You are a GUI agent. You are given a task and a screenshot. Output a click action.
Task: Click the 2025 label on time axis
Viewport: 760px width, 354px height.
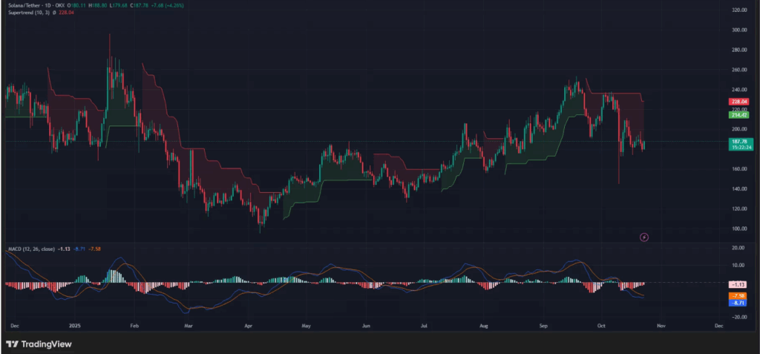(x=75, y=326)
